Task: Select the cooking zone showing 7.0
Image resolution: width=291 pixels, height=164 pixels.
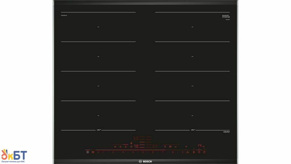Action: coord(136,146)
